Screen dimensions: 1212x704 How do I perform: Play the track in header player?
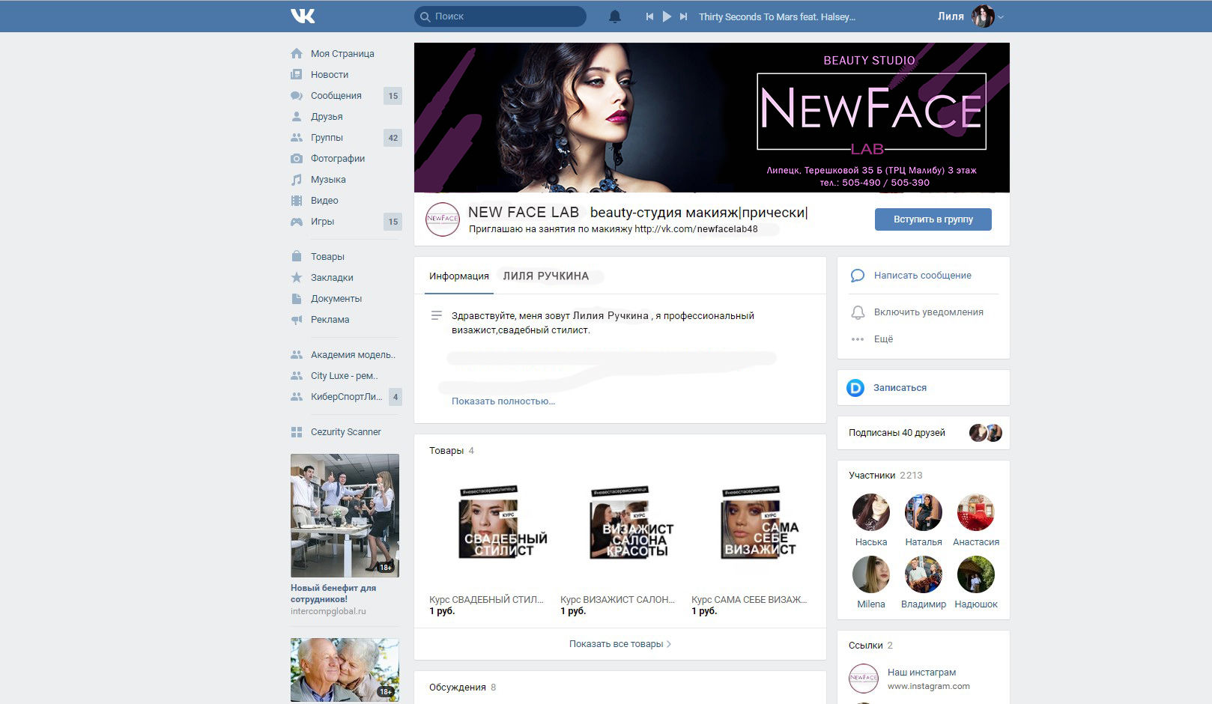coord(667,16)
